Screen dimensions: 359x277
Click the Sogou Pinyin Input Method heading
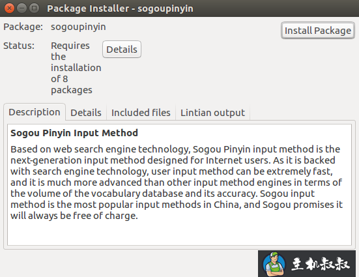coord(74,133)
